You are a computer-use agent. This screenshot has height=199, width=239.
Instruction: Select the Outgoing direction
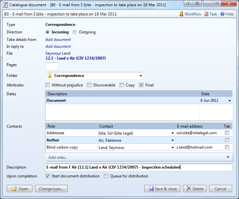click(75, 32)
